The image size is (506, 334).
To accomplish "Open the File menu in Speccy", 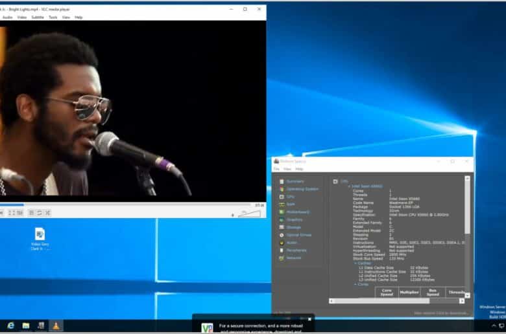I will click(276, 169).
